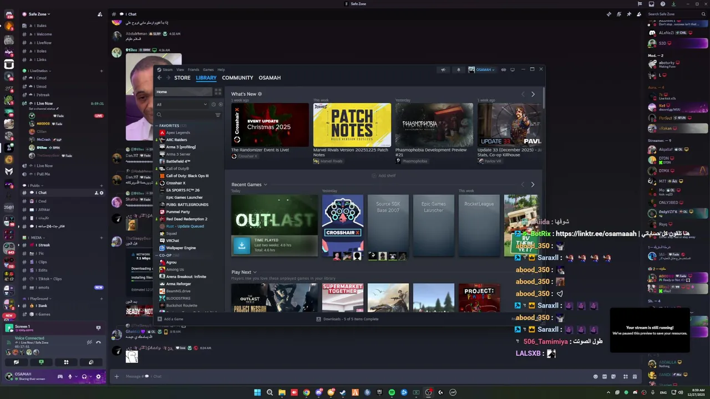Open Windows taskbar search
The width and height of the screenshot is (710, 399).
click(x=270, y=392)
